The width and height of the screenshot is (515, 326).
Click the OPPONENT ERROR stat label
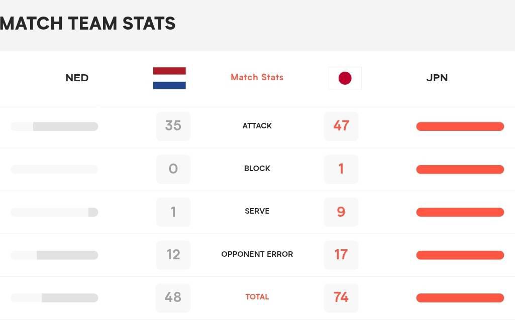[257, 254]
